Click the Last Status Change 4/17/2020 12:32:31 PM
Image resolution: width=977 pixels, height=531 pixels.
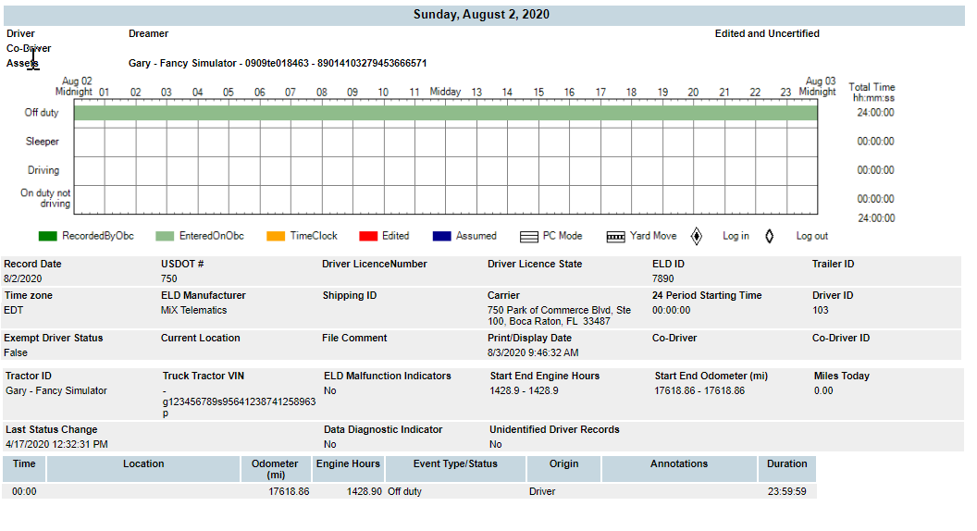56,444
